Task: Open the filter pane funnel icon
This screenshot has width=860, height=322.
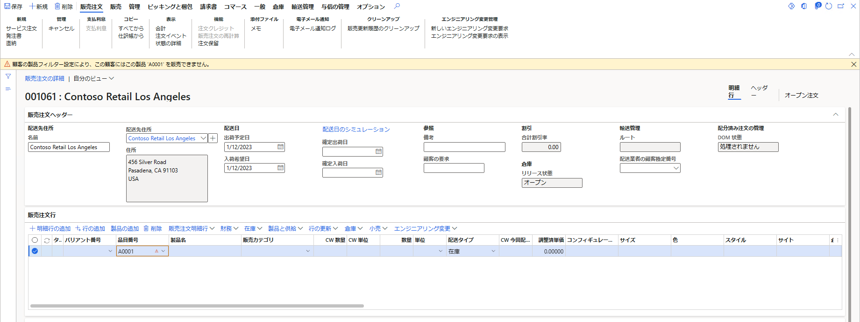Action: (8, 76)
